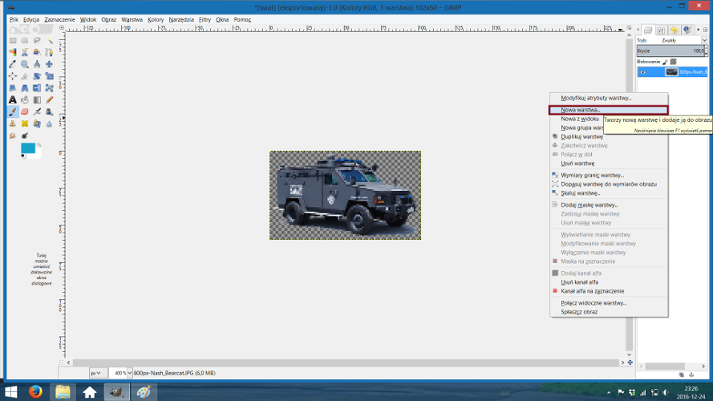The height and width of the screenshot is (401, 713).
Task: Select the Ink tool
Action: (50, 111)
